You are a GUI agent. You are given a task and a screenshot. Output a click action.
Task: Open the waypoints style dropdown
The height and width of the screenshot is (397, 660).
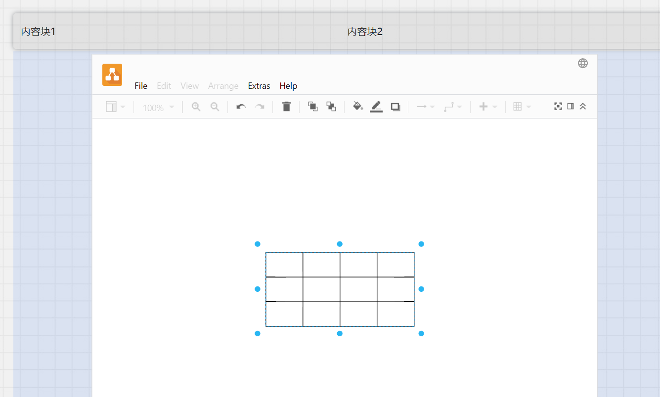tap(453, 107)
